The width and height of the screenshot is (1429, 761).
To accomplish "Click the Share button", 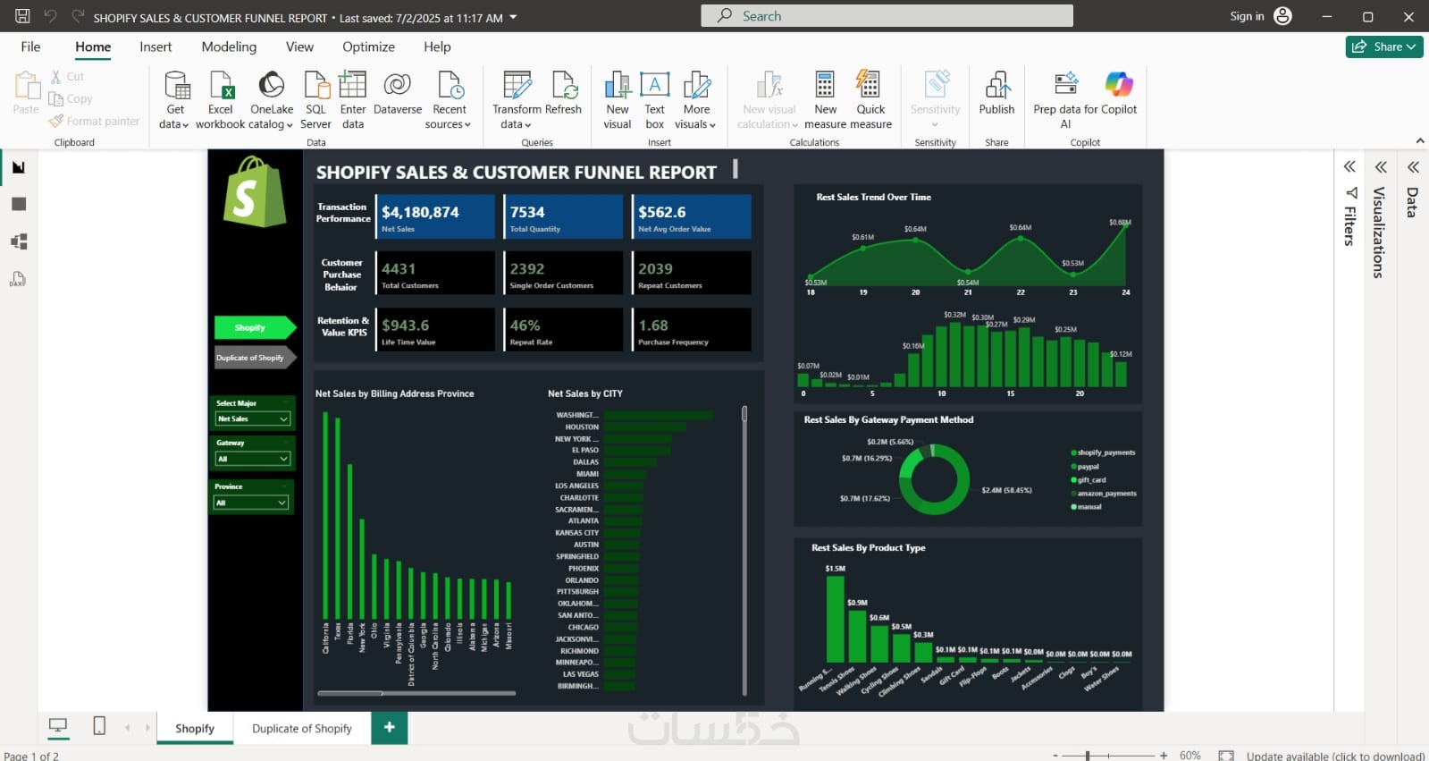I will (x=1384, y=47).
